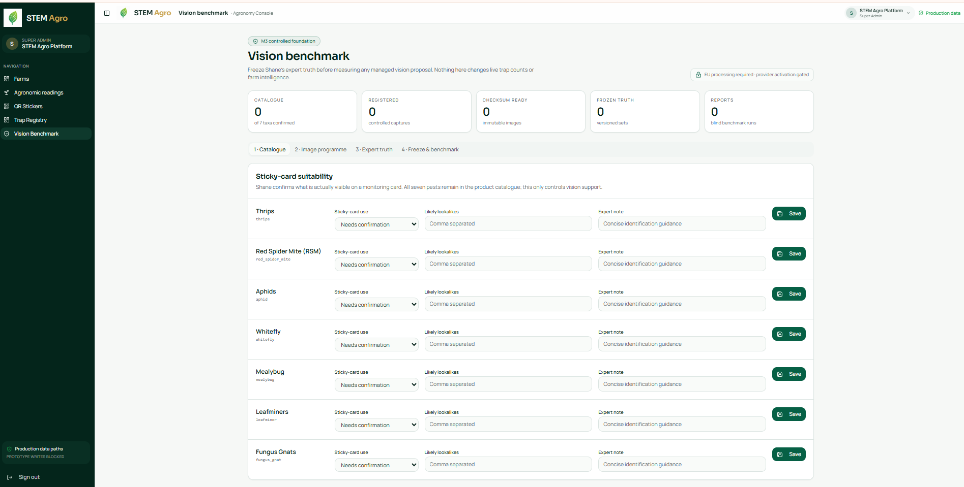Click the Reports stat card
Viewport: 964px width, 487px height.
[759, 112]
